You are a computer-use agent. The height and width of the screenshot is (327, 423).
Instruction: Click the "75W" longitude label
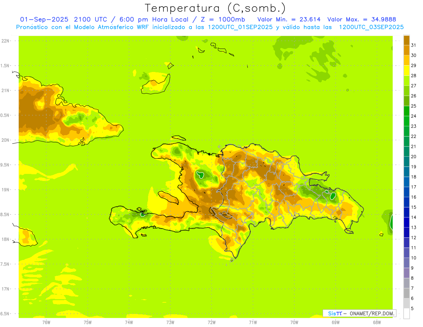(88, 322)
